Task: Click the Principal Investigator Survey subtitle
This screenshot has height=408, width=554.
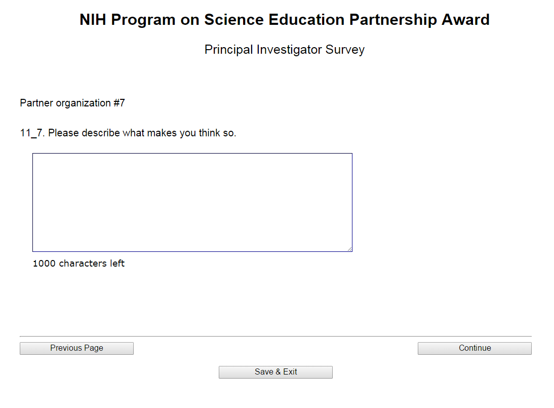Action: point(285,50)
